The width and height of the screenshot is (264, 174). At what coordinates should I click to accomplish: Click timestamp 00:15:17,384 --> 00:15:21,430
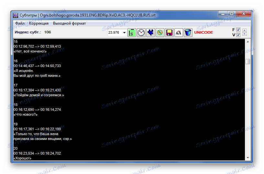(x=37, y=90)
